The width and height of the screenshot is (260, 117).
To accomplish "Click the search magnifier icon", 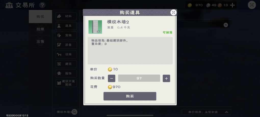I will tap(74, 112).
